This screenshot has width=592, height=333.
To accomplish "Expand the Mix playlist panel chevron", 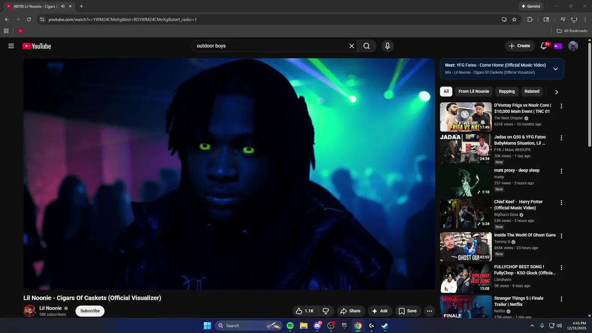I will pos(555,68).
